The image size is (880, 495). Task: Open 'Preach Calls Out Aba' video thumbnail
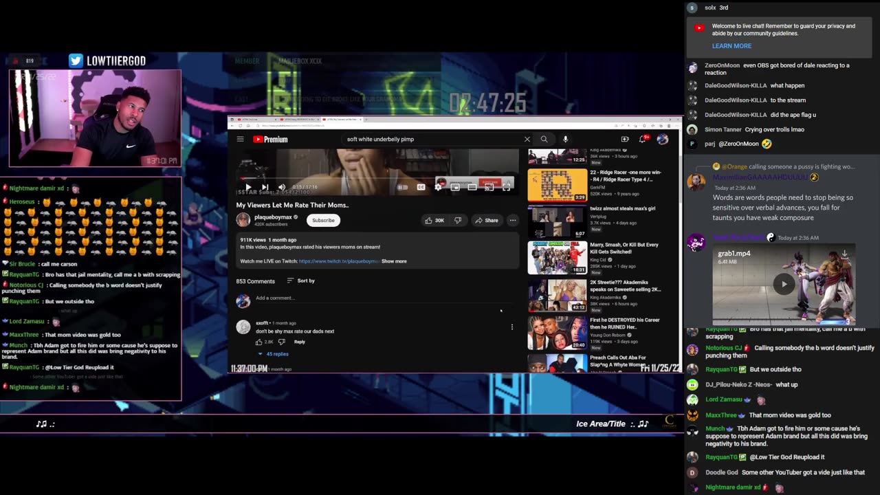coord(558,363)
